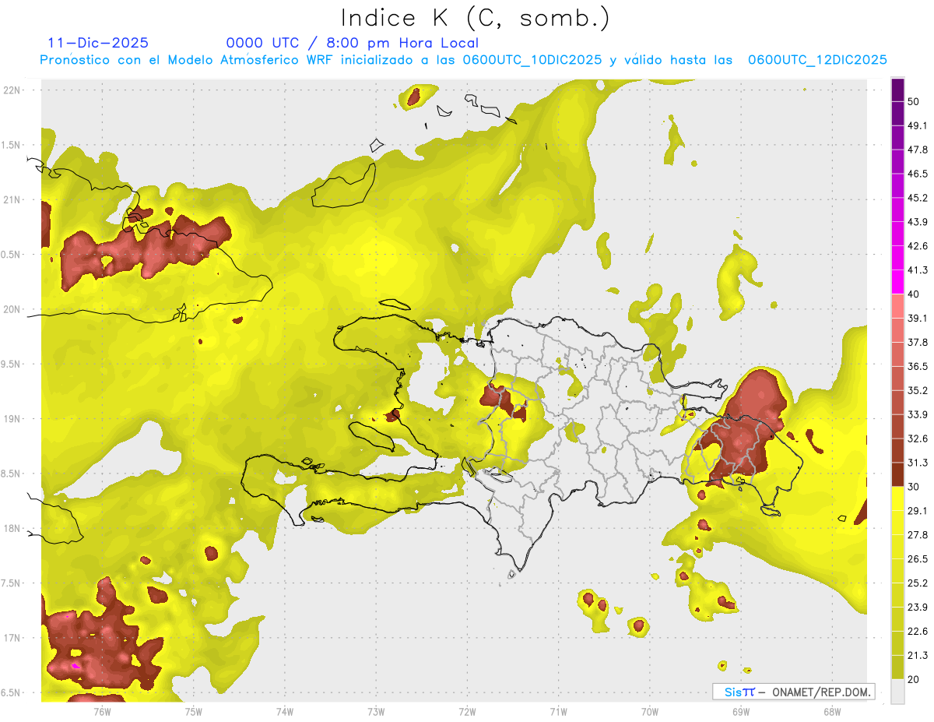Click the 71W longitude label
Image resolution: width=934 pixels, height=722 pixels.
click(x=558, y=711)
